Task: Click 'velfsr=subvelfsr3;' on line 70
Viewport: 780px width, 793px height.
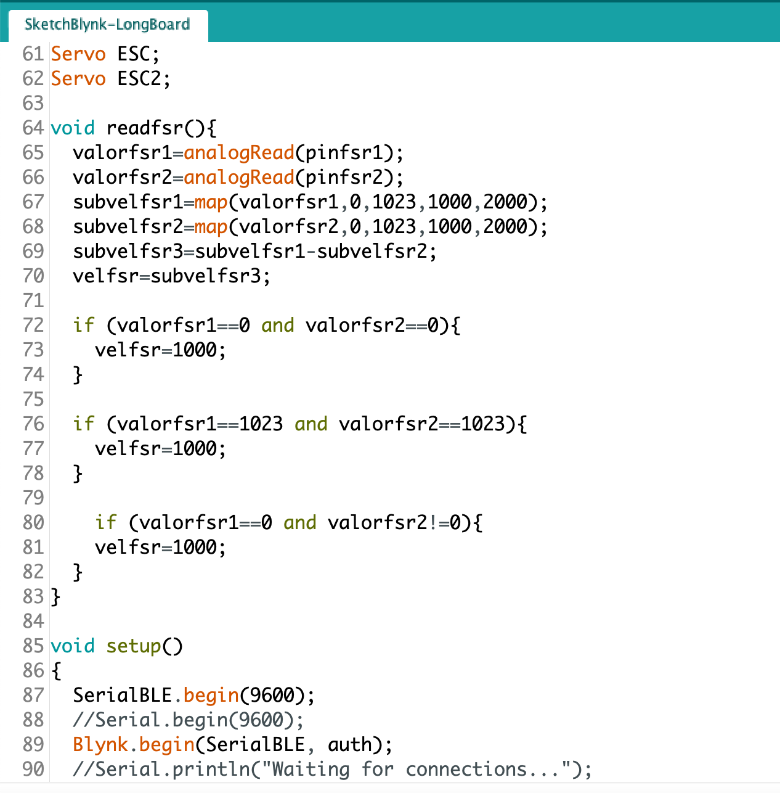Action: tap(171, 276)
